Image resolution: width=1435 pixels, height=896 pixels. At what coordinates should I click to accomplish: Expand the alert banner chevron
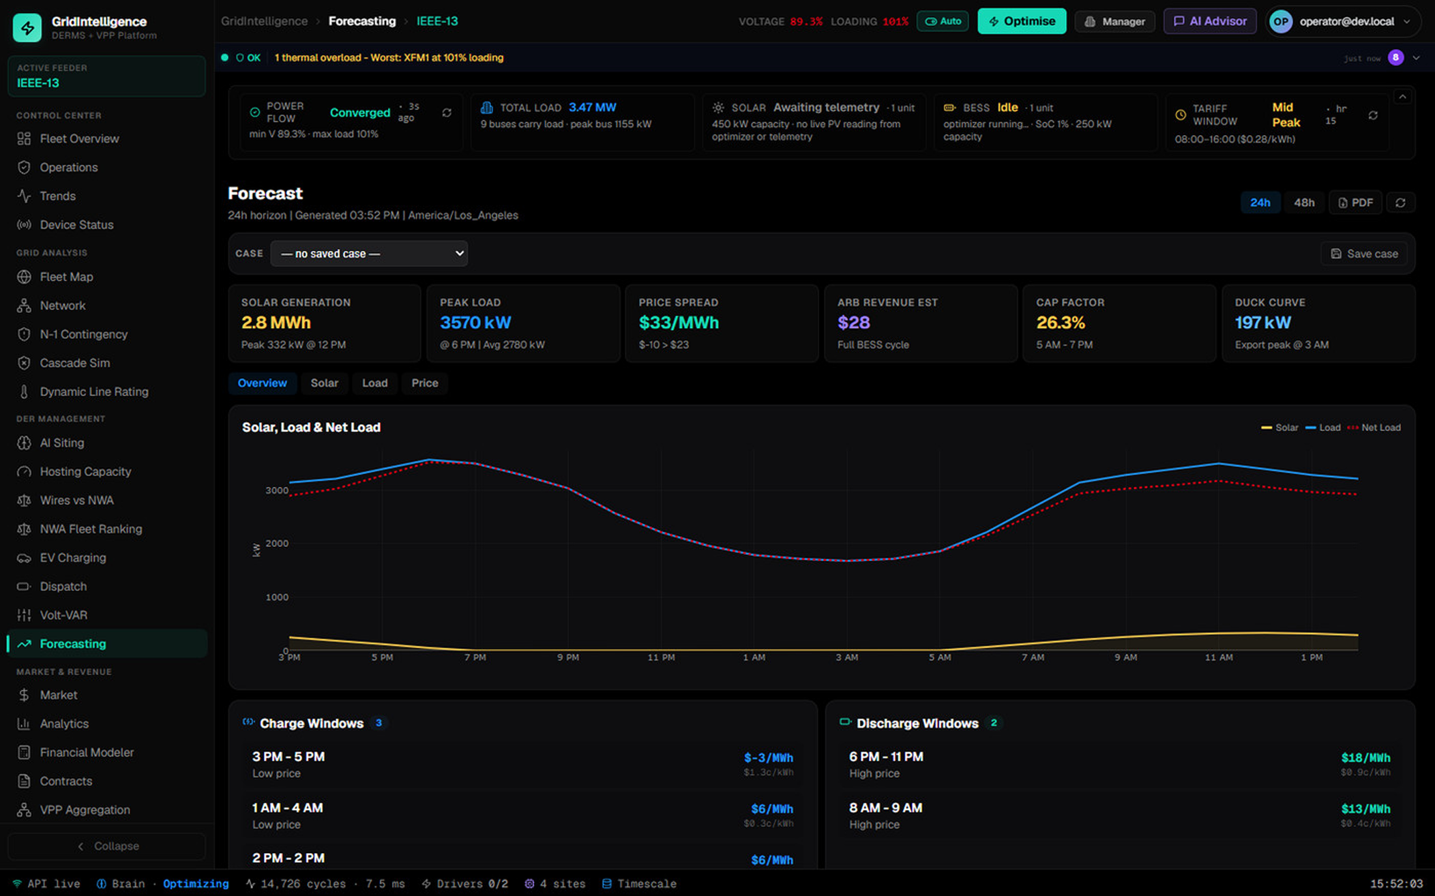1417,58
